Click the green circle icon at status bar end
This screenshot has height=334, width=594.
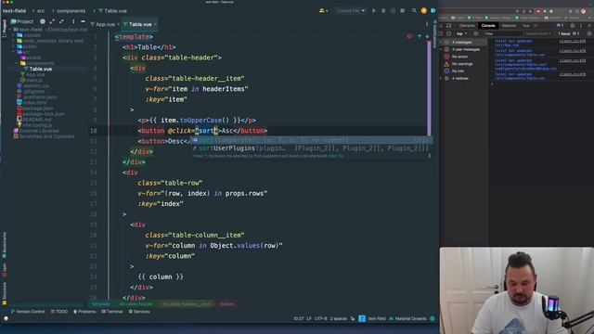click(433, 318)
